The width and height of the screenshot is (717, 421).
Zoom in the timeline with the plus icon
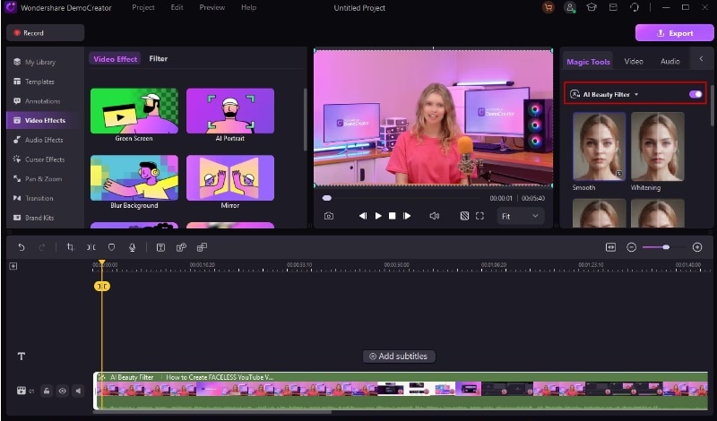[697, 247]
